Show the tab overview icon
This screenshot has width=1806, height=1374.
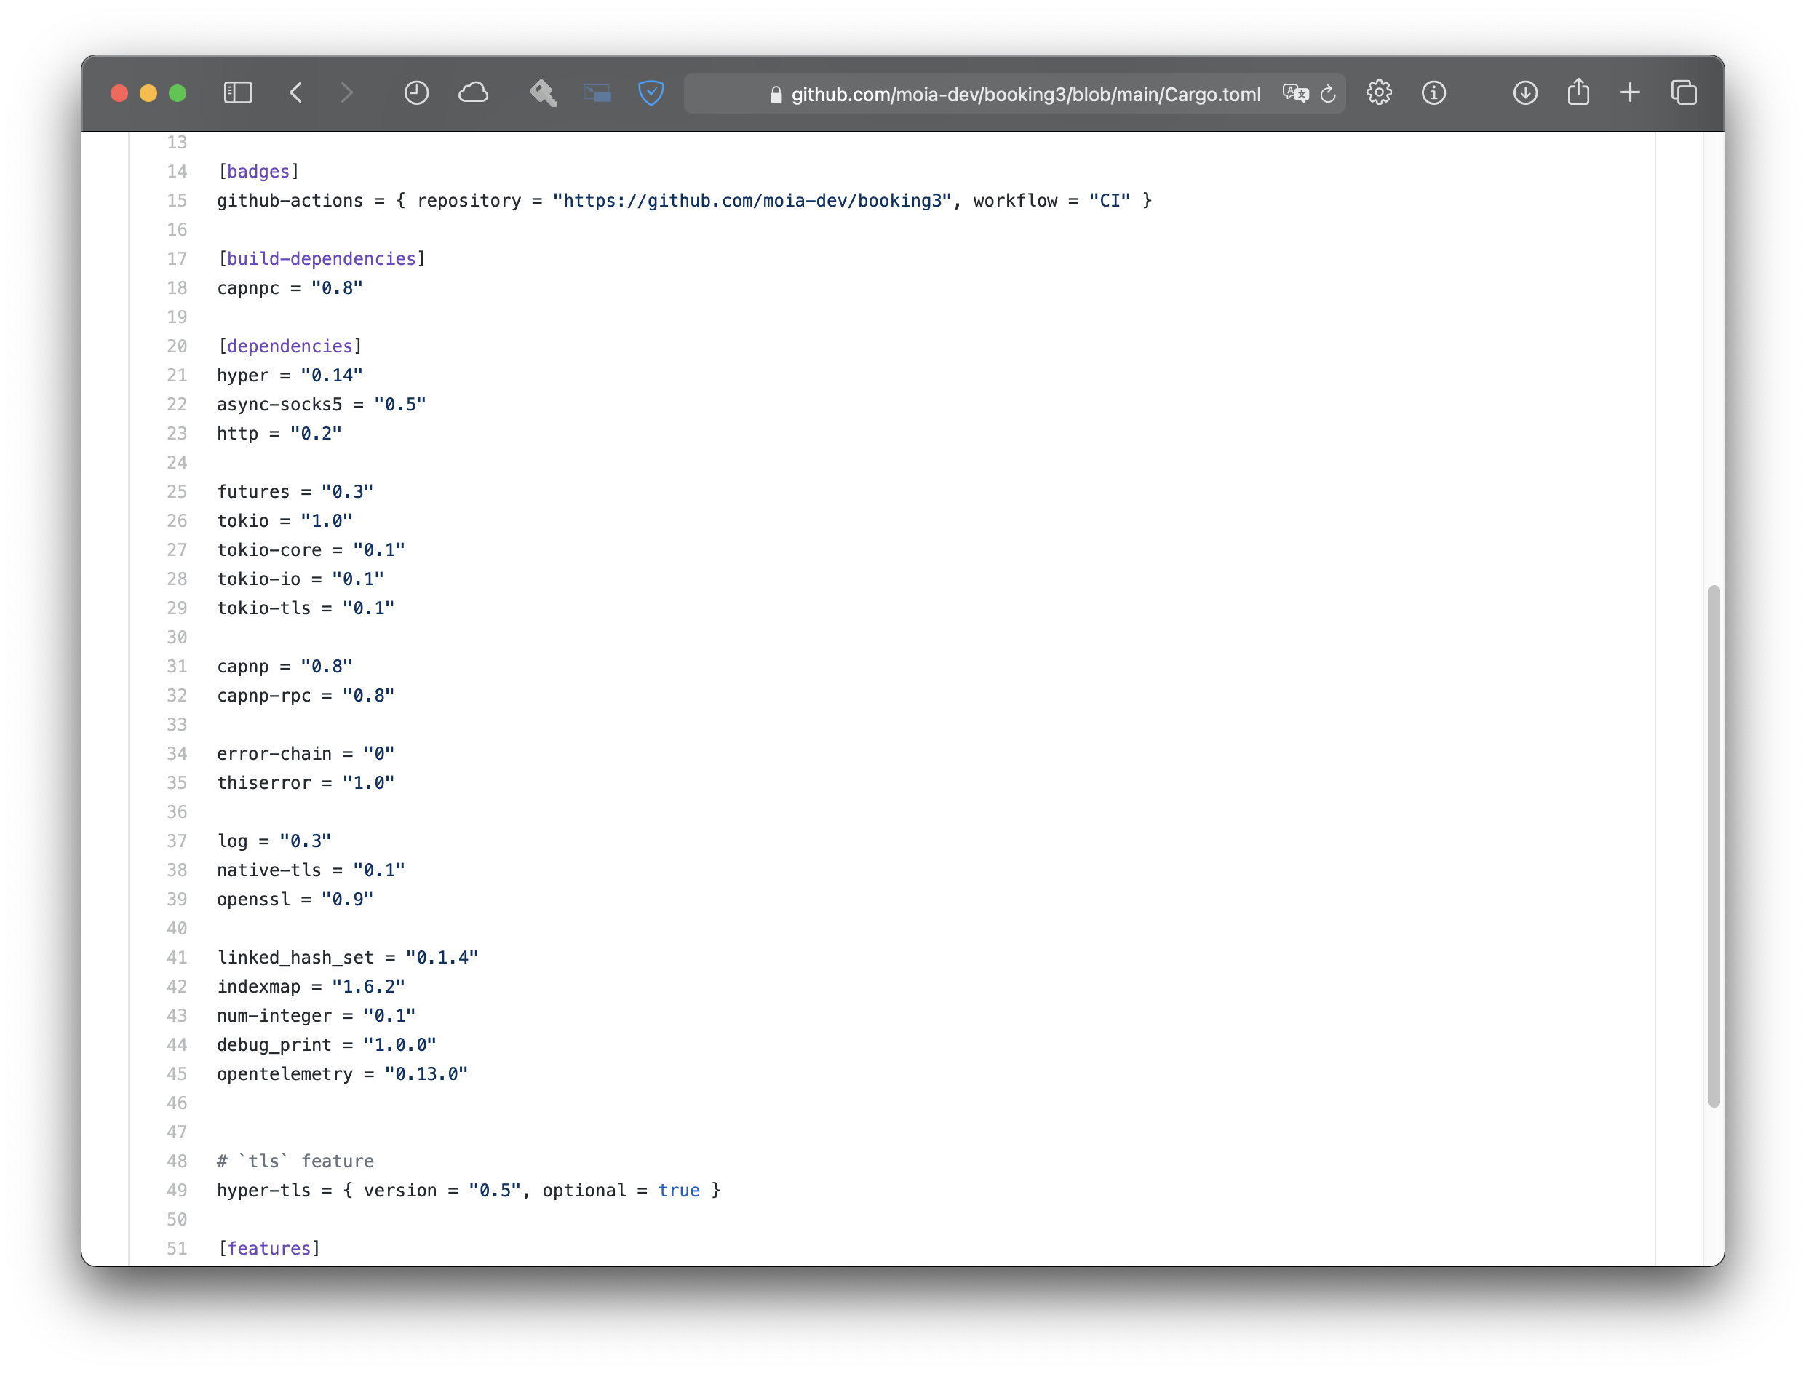point(1683,92)
